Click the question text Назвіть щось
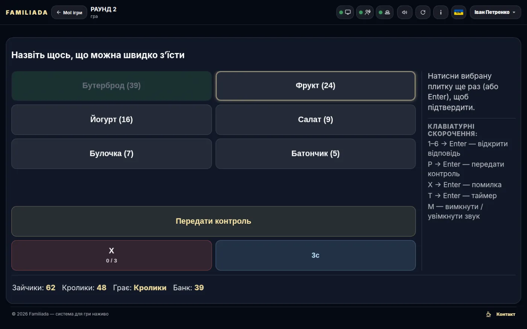The image size is (527, 329). tap(98, 55)
